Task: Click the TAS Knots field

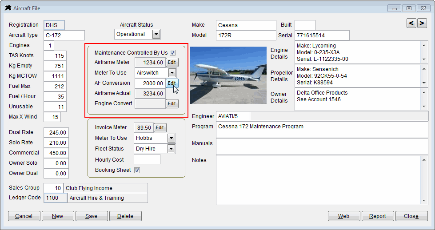Action: (x=55, y=56)
